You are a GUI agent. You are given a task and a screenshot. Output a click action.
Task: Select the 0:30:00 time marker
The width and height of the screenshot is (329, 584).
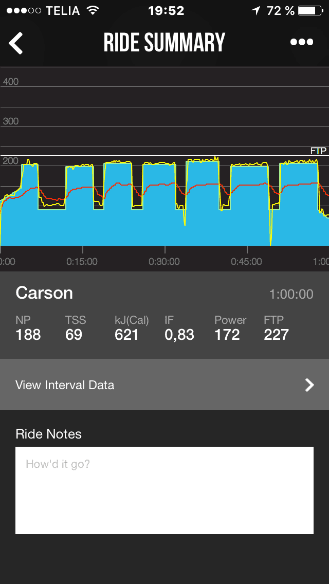pyautogui.click(x=164, y=262)
